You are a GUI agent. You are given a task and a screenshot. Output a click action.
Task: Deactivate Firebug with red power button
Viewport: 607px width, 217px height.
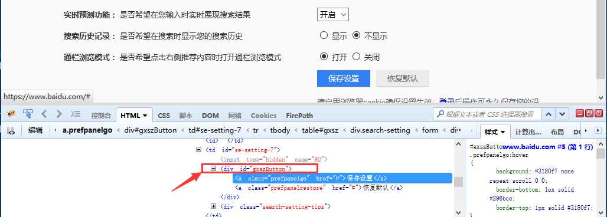(599, 113)
